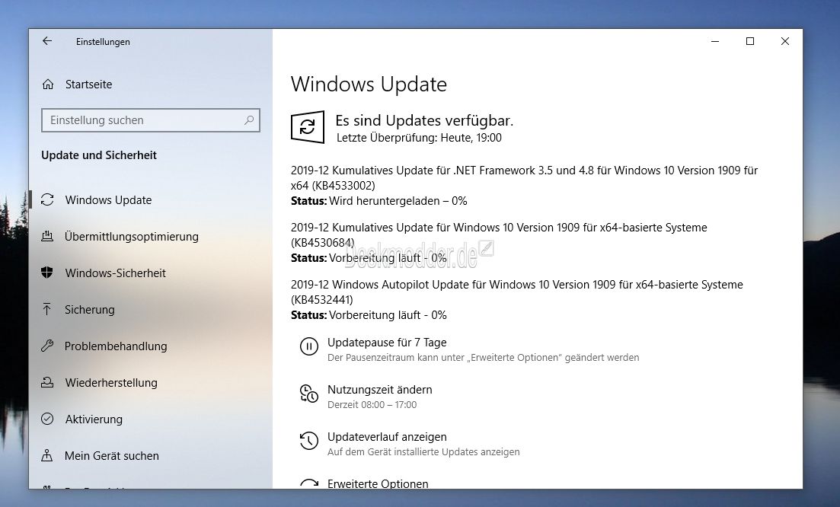The image size is (840, 507).
Task: Click the Erweiterte Optionen icon
Action: coord(309,483)
